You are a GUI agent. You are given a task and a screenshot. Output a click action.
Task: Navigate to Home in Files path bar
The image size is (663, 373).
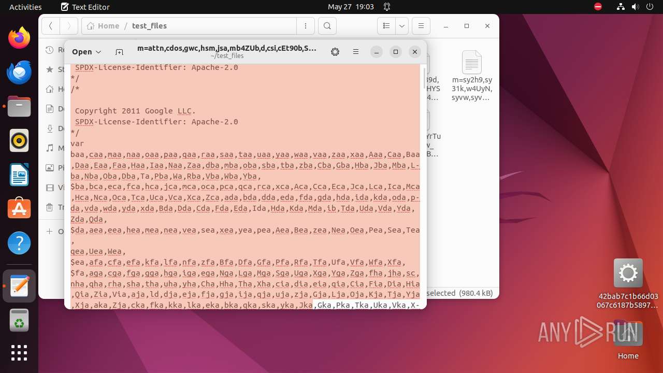pos(104,26)
